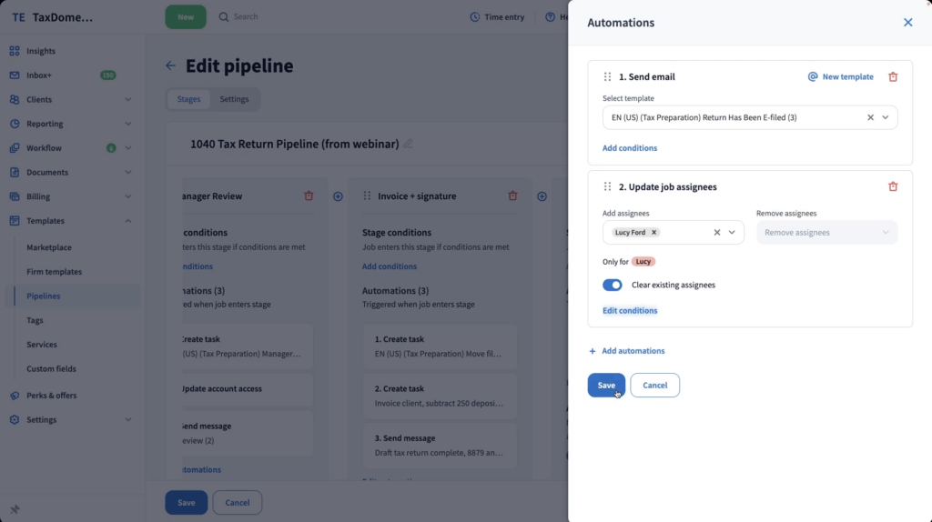Open Marketplace under Templates

[x=49, y=247]
